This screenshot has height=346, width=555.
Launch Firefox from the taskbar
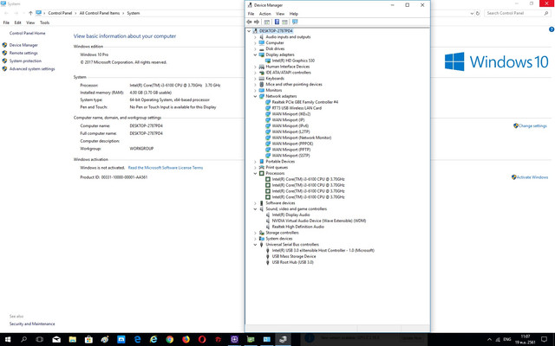pyautogui.click(x=186, y=339)
